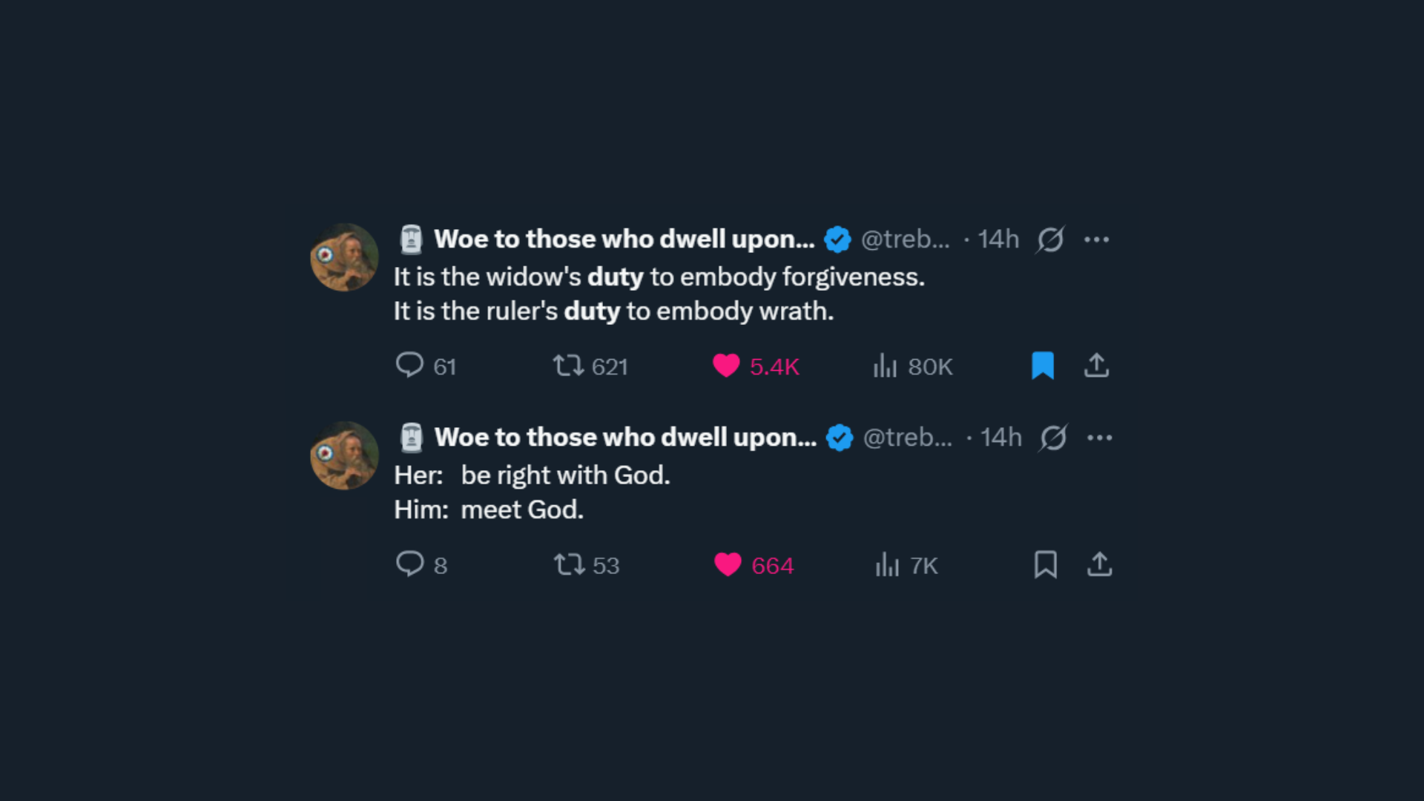Open more options menu on first tweet
This screenshot has height=801, width=1424.
click(x=1097, y=239)
